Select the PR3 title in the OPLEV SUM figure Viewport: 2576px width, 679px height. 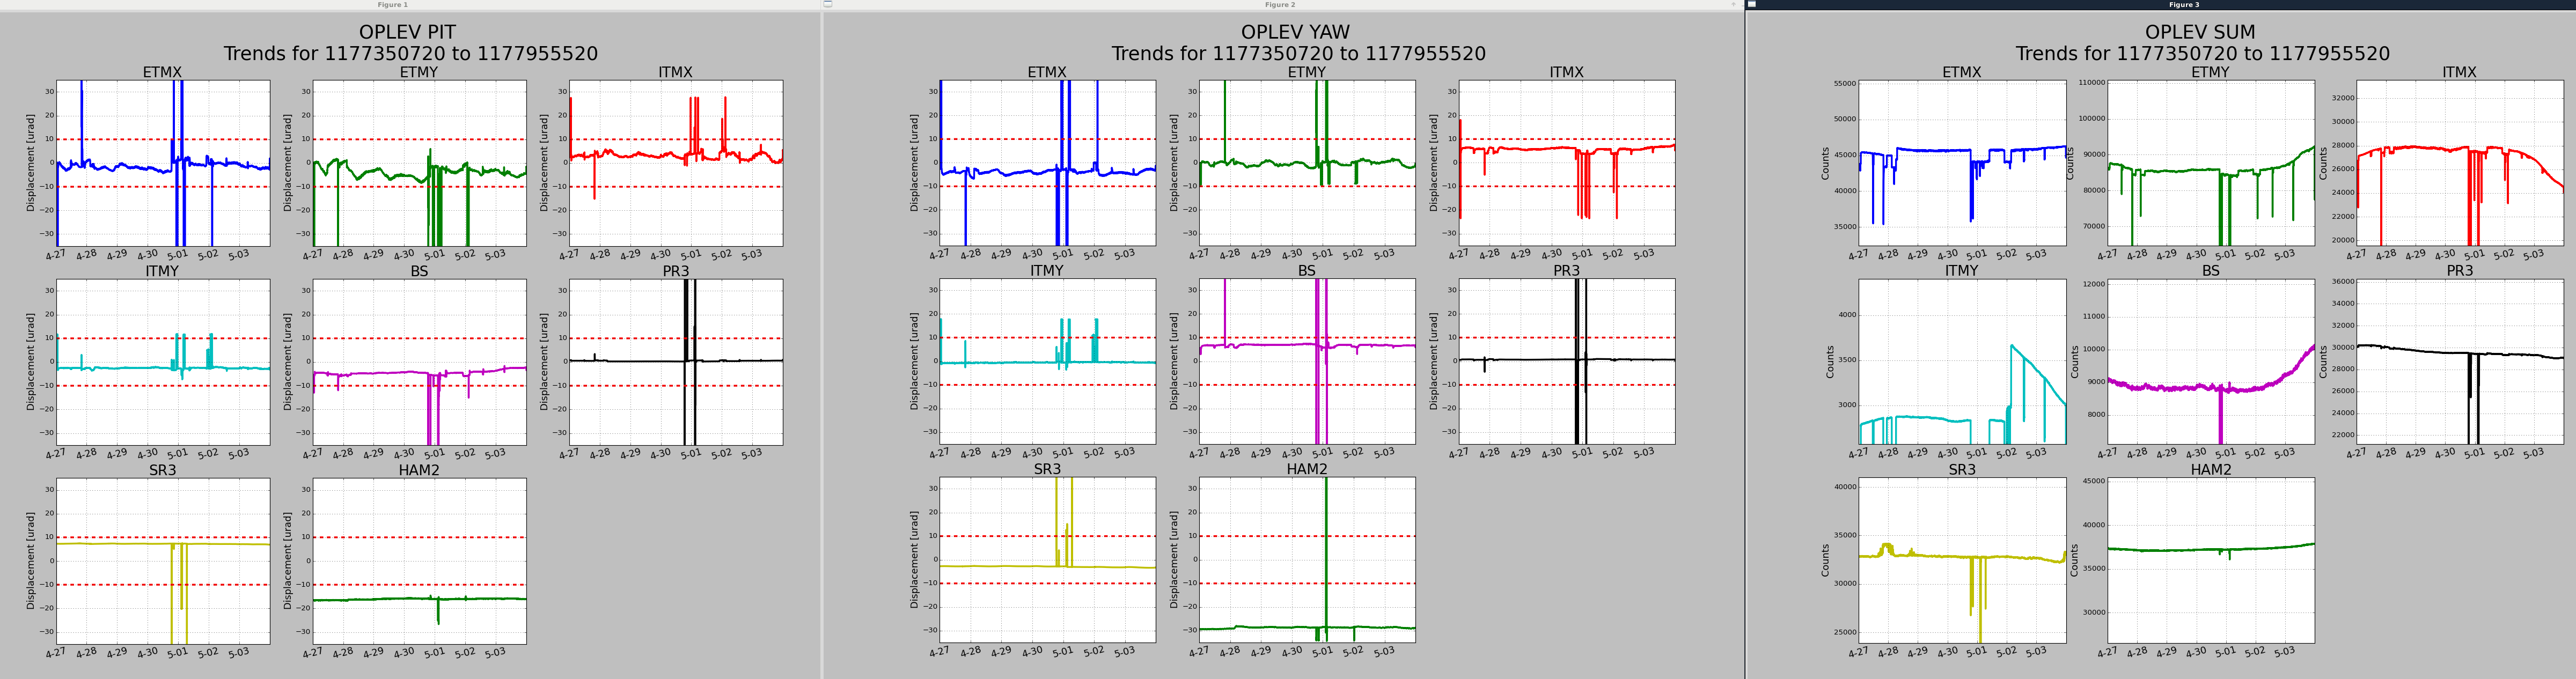click(2460, 271)
